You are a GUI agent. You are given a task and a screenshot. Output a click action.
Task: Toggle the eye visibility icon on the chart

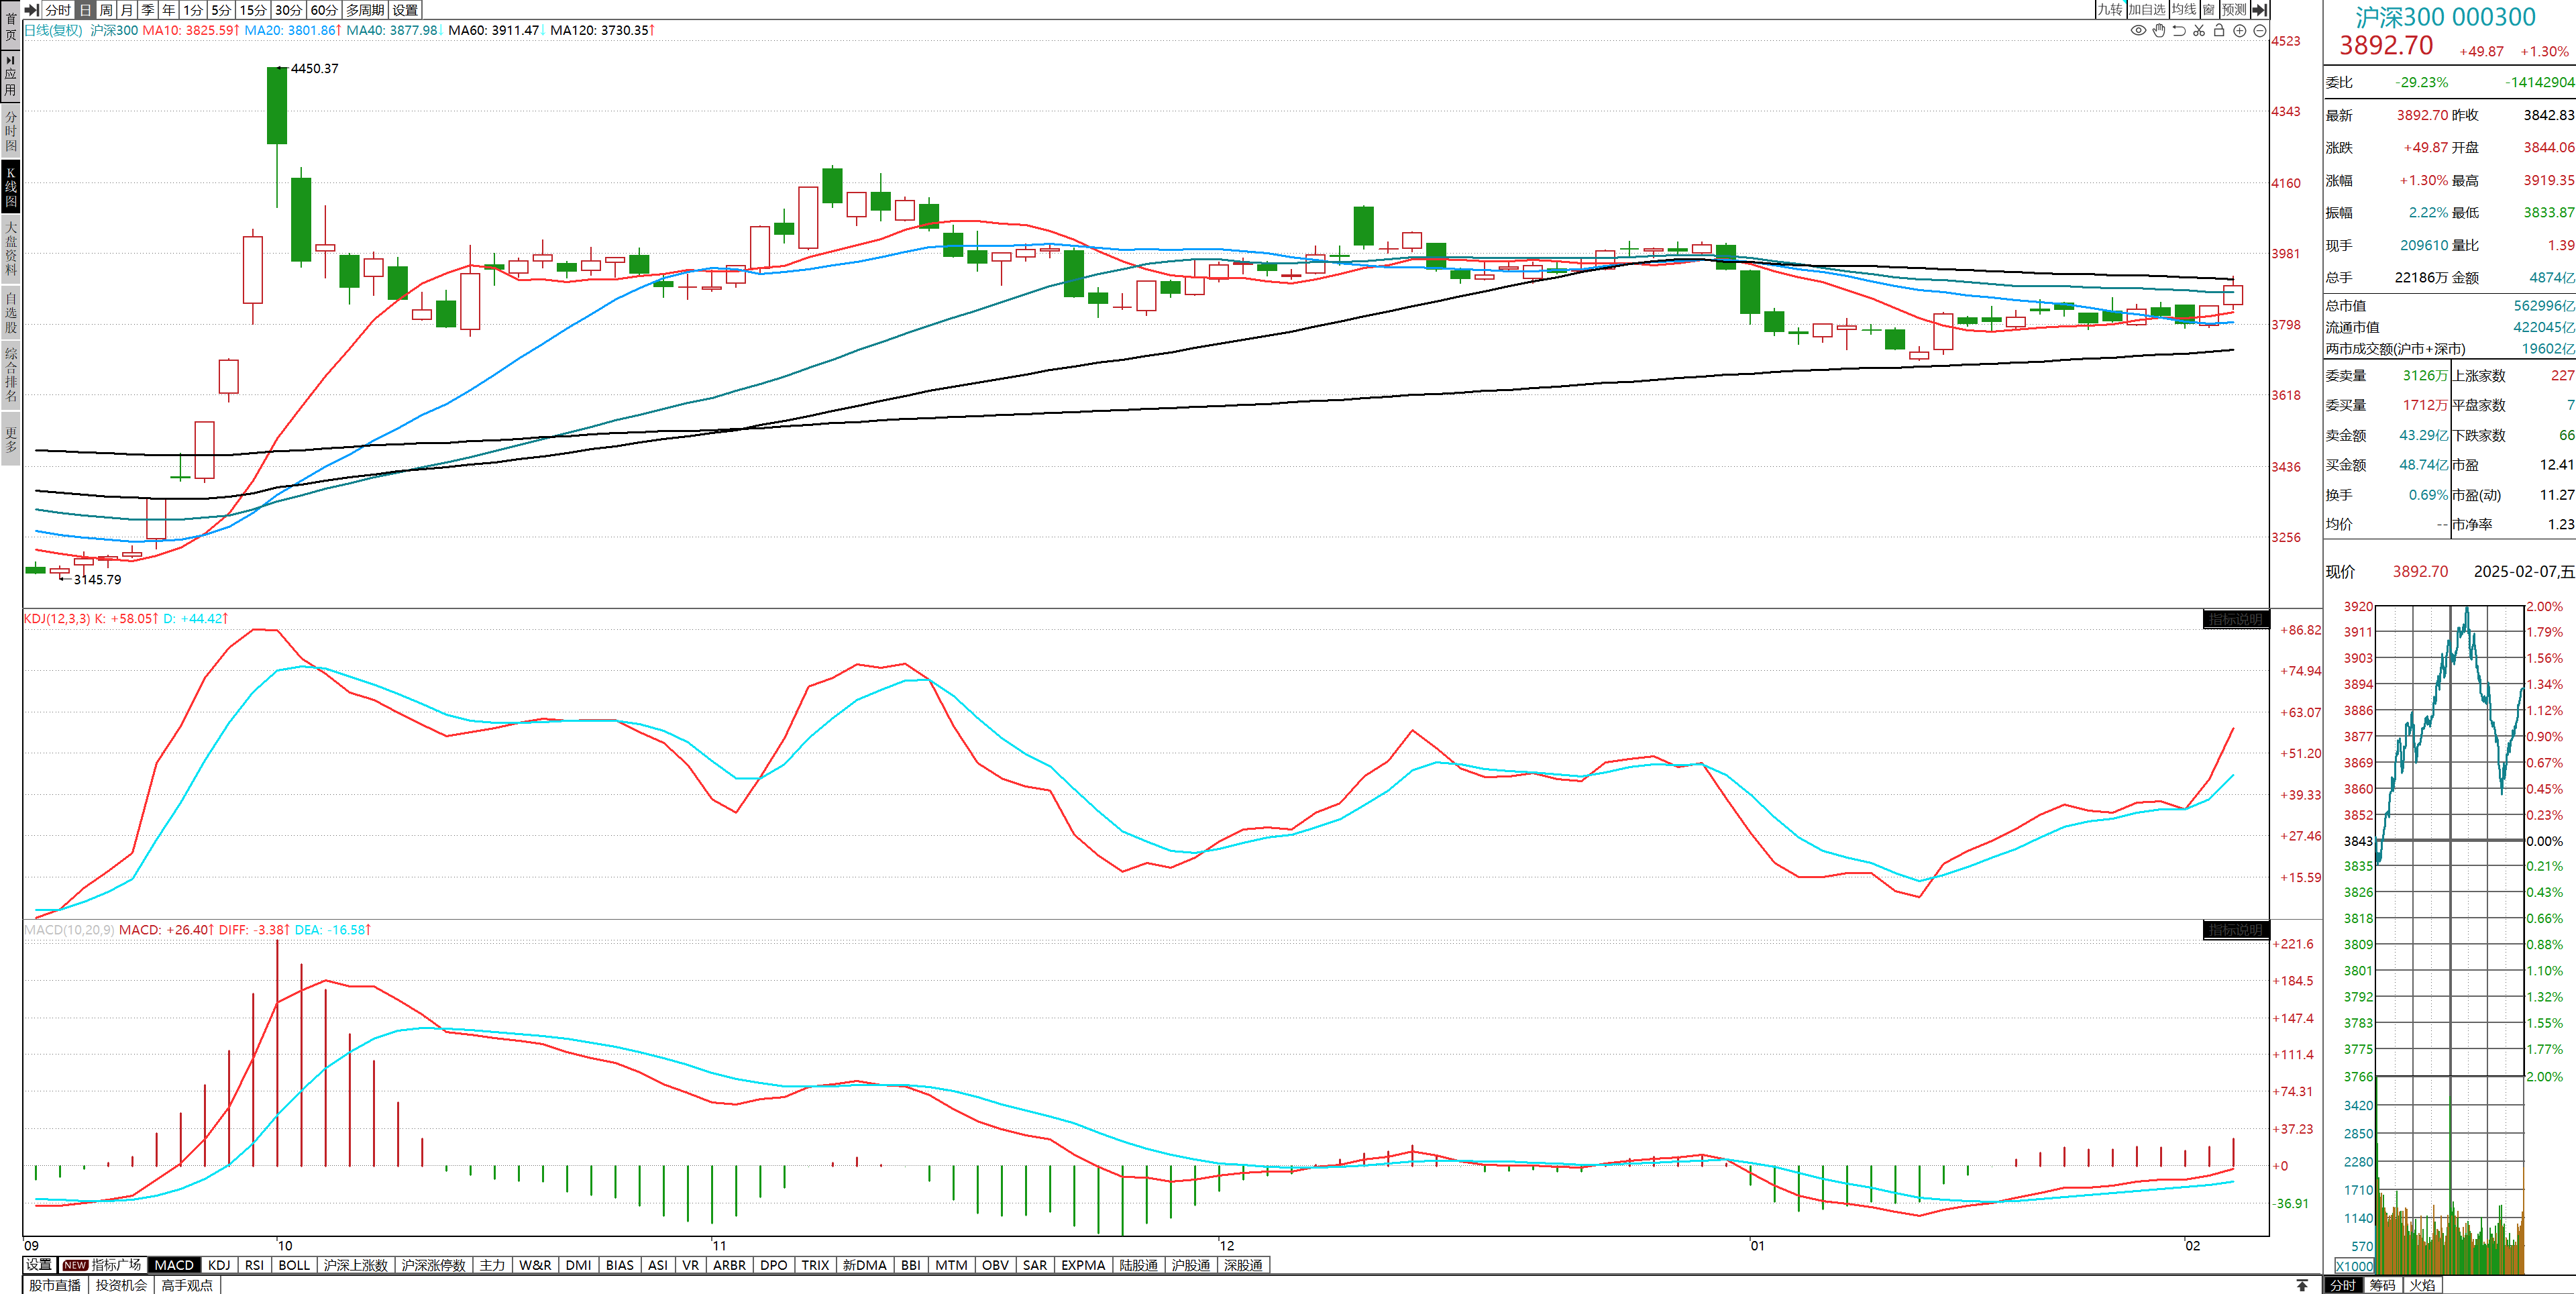(x=2138, y=31)
